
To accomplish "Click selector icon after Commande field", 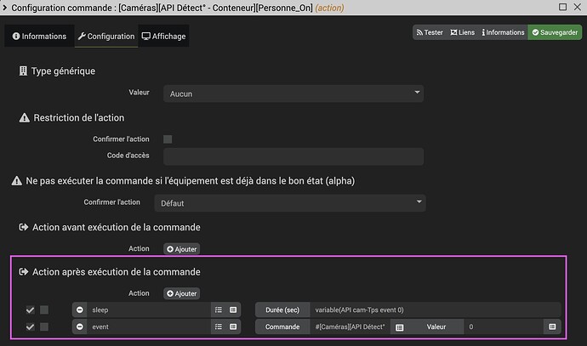I will [x=400, y=326].
